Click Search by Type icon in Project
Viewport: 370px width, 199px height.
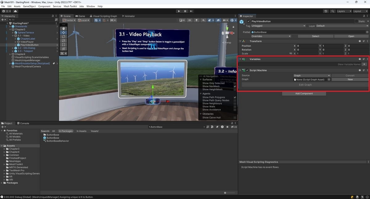click(212, 127)
